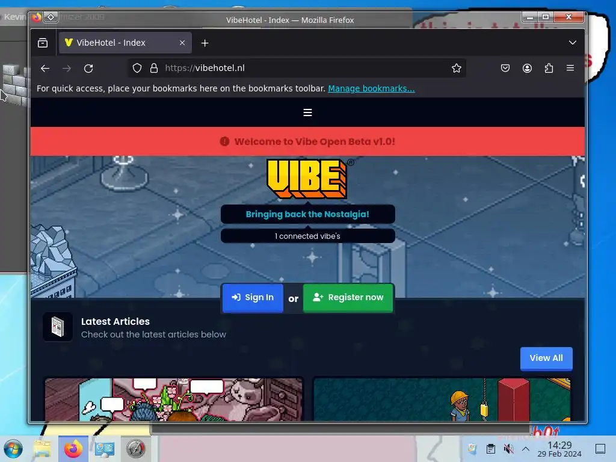Open the tracking protection shield icon
This screenshot has width=616, height=462.
137,68
